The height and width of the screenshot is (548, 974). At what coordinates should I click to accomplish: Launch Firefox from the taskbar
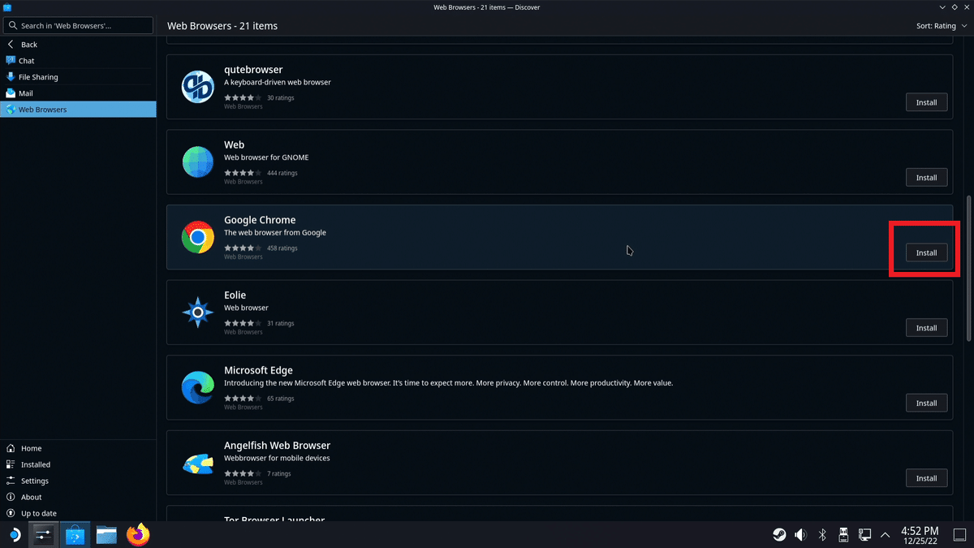(139, 534)
